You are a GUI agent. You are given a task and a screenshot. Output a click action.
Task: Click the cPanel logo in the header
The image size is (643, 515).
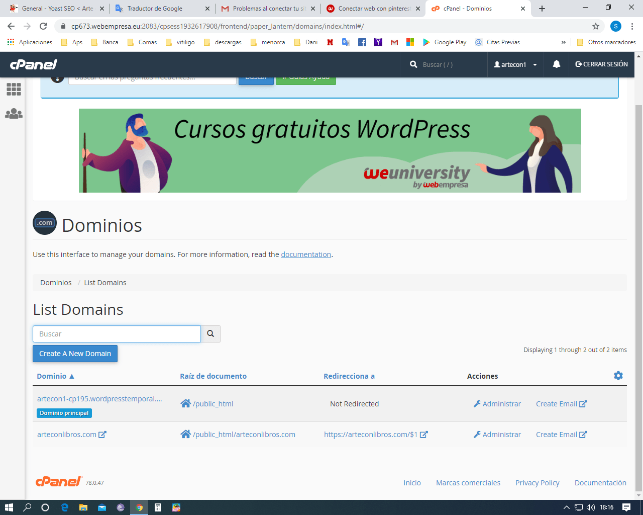pyautogui.click(x=34, y=64)
